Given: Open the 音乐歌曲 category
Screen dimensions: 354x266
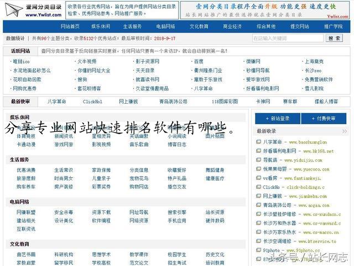Looking at the screenshot, I should pyautogui.click(x=139, y=145).
